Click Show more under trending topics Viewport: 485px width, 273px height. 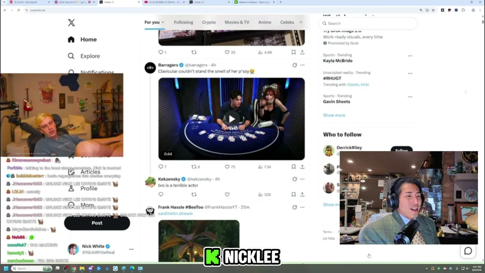click(334, 115)
